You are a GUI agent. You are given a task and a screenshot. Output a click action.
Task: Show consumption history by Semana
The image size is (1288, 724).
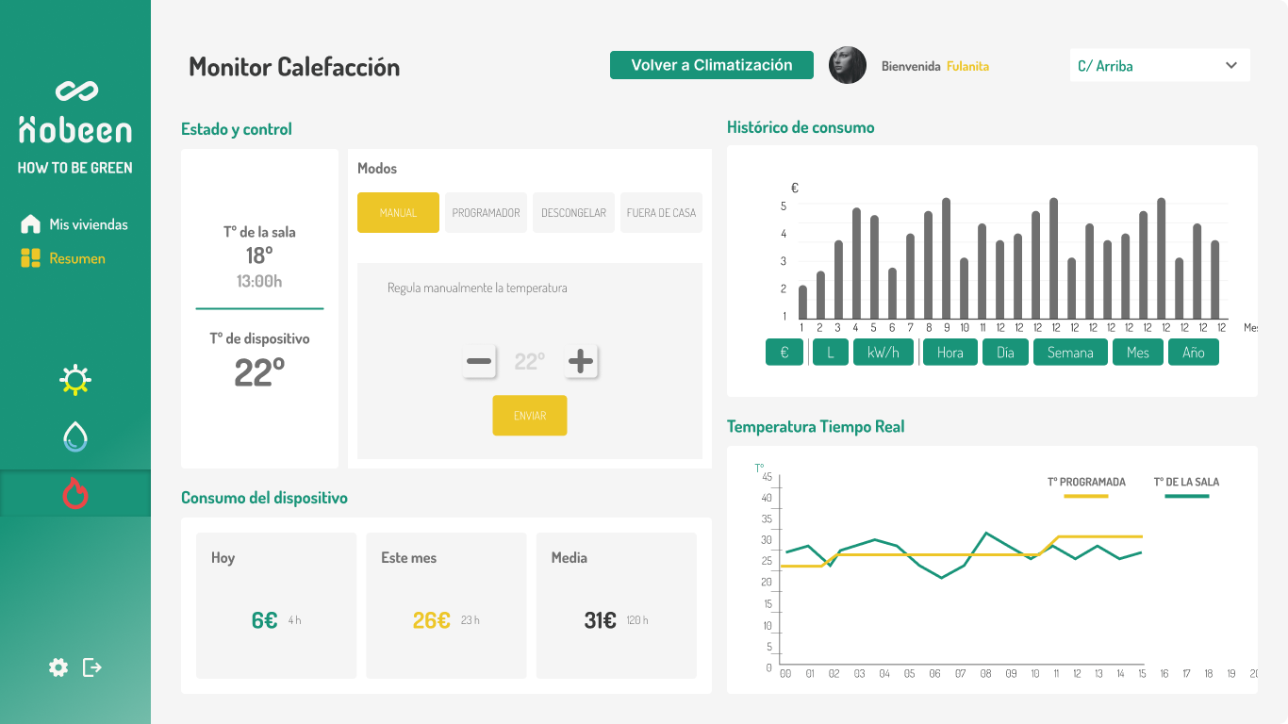1070,353
